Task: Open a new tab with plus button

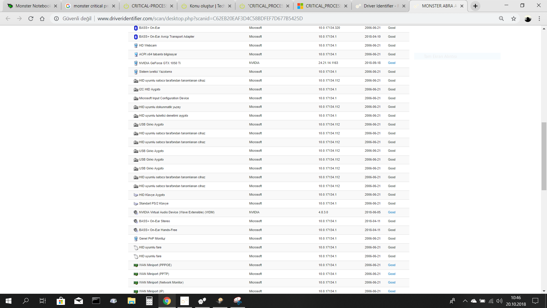Action: (475, 6)
